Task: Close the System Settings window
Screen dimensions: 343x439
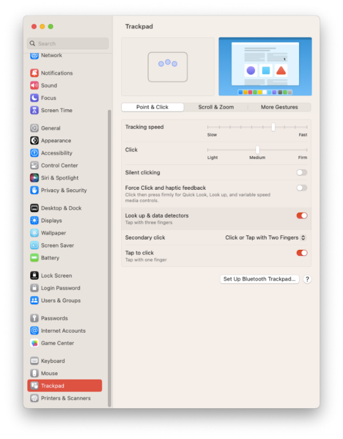Action: click(x=34, y=27)
